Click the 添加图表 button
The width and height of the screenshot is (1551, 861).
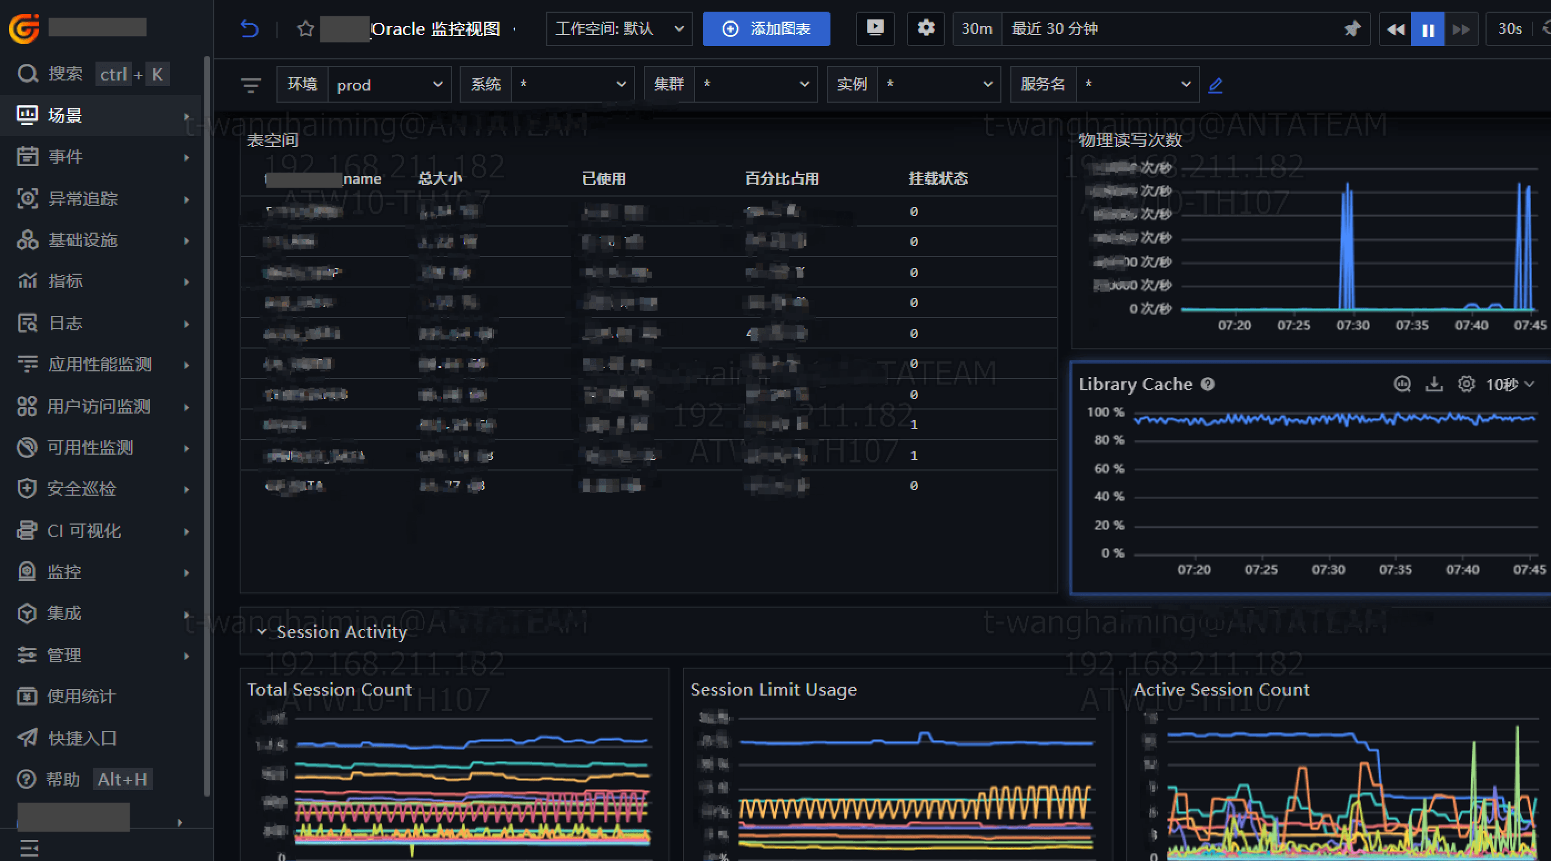[766, 28]
